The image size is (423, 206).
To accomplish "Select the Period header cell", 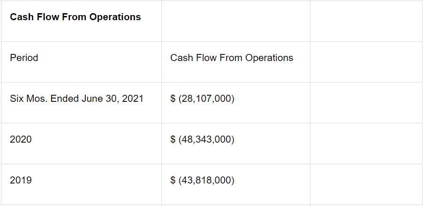I will (24, 58).
